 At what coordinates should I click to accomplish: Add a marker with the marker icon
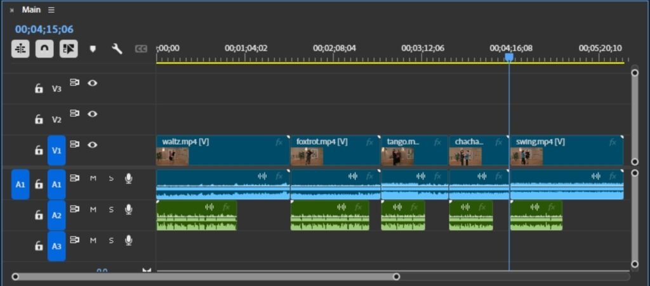(x=93, y=49)
